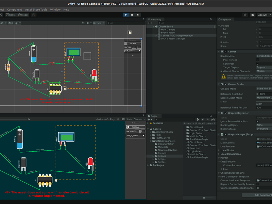Viewport: 272px width, 204px height.
Task: Open Circuit Board scene options kebab menu
Action: [x=214, y=27]
